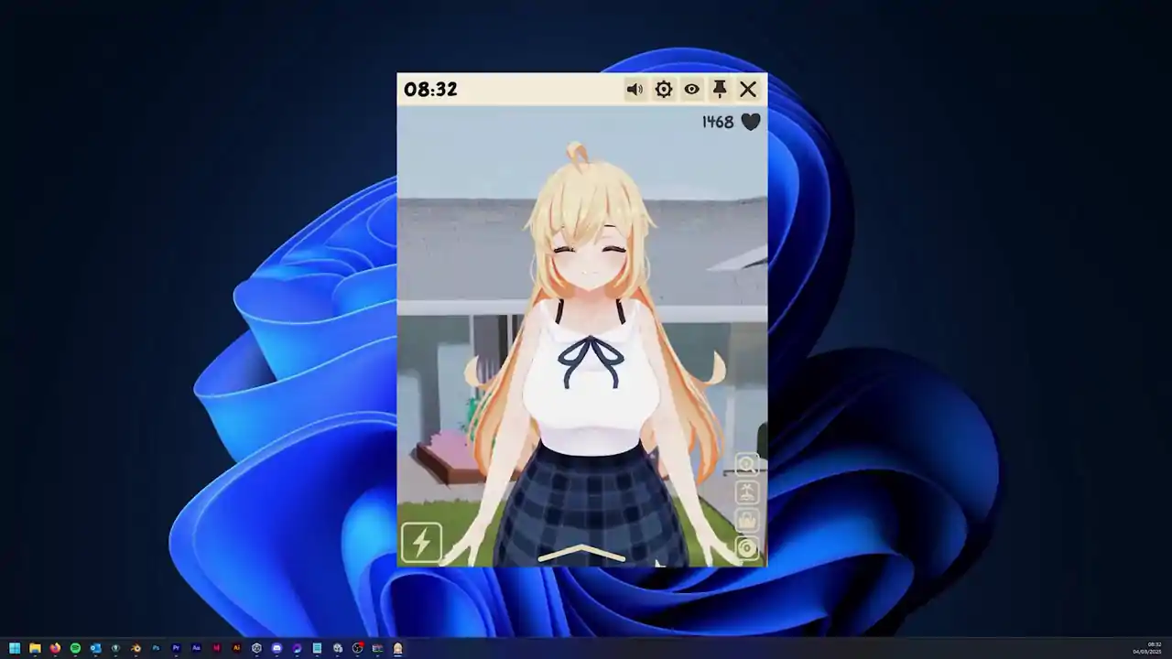Expand the bottom panel with the up chevron
This screenshot has height=659, width=1172.
(581, 553)
